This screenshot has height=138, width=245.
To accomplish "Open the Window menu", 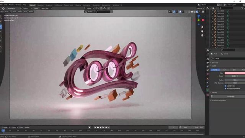I will [x=18, y=5].
